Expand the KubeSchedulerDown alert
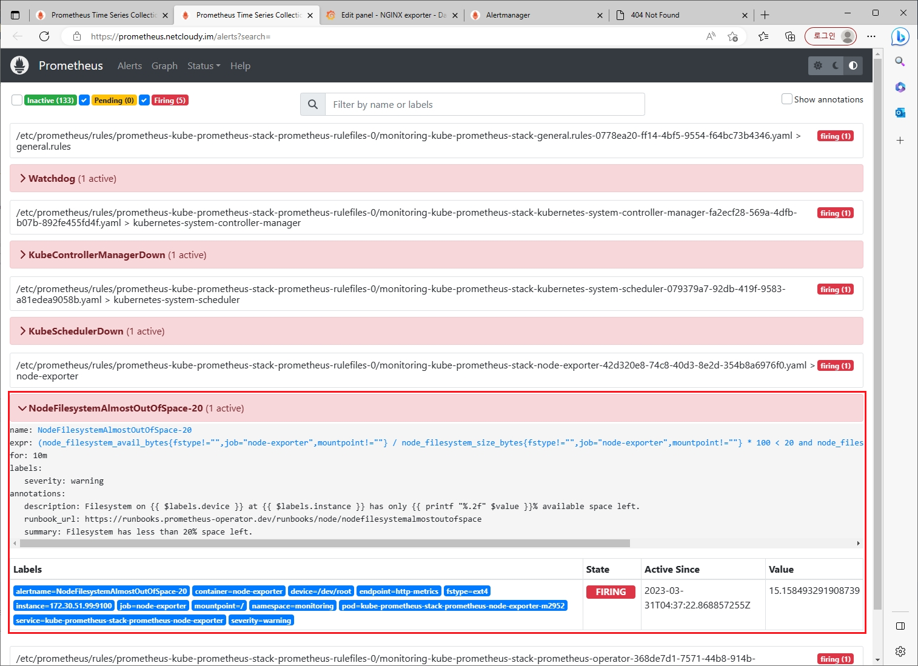This screenshot has width=918, height=666. click(436, 331)
